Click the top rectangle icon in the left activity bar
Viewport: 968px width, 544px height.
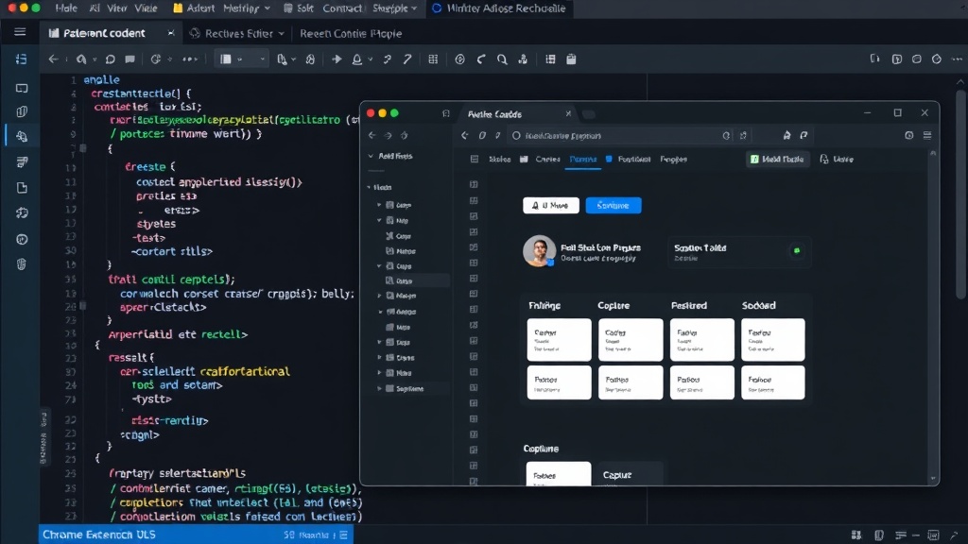click(x=22, y=88)
